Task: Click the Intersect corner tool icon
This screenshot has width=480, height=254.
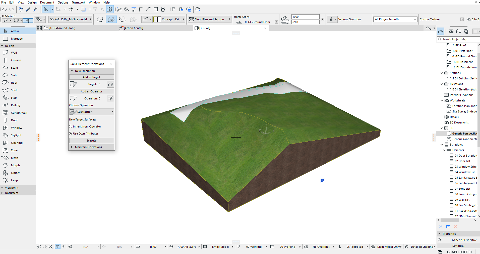Action: [141, 9]
